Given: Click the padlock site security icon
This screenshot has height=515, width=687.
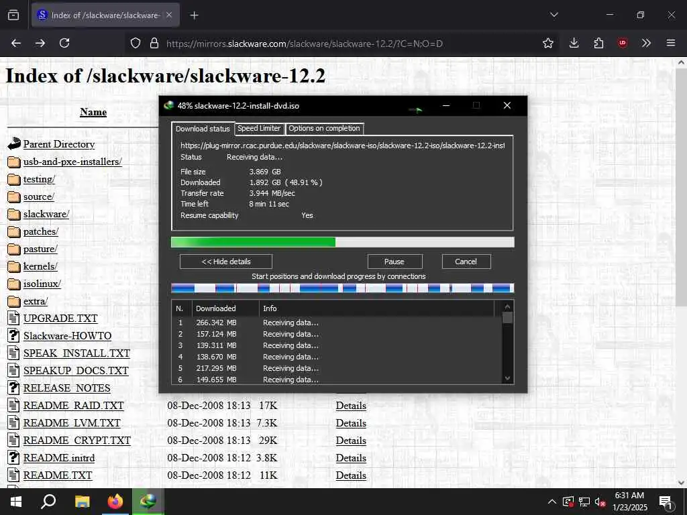Looking at the screenshot, I should tap(154, 44).
